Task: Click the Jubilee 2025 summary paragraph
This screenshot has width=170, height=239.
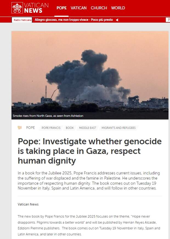Action: [89, 181]
